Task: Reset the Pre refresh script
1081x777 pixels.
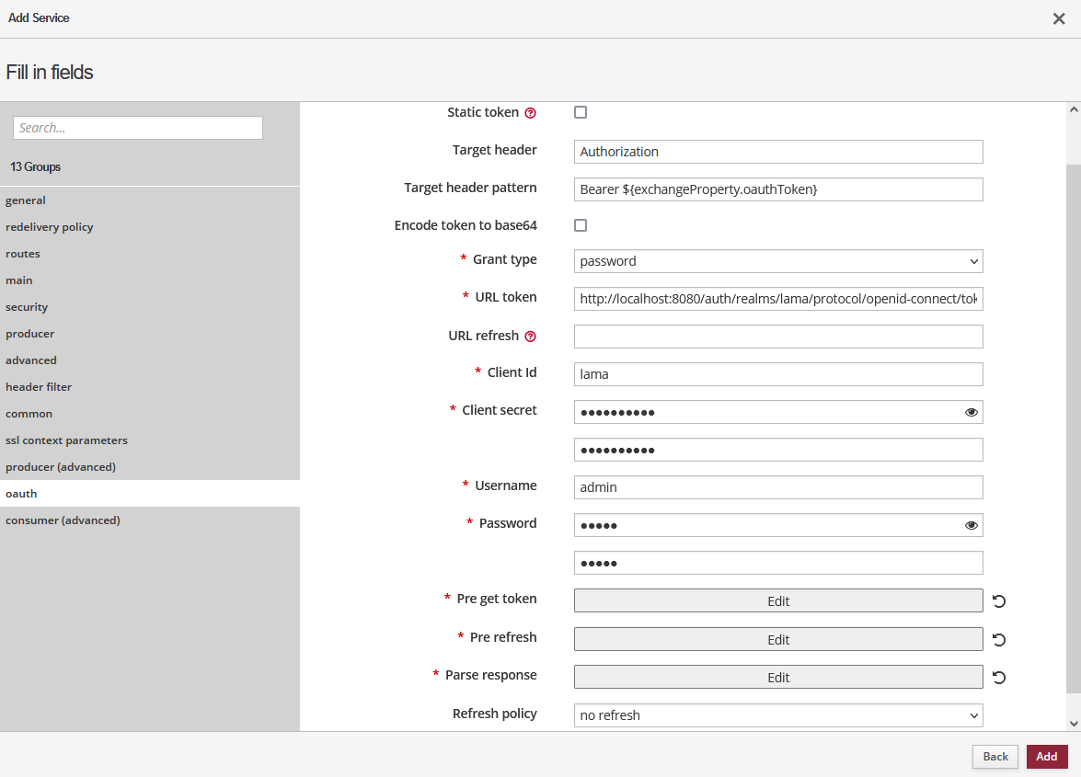Action: point(999,639)
